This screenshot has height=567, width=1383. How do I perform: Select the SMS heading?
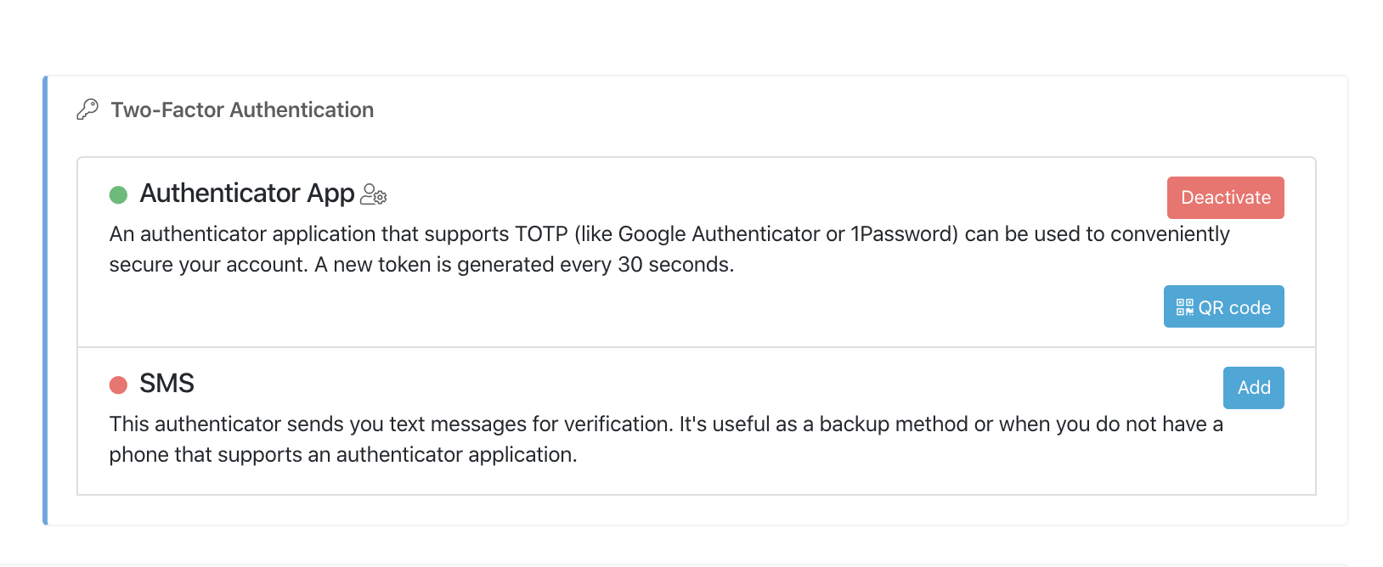pos(167,384)
